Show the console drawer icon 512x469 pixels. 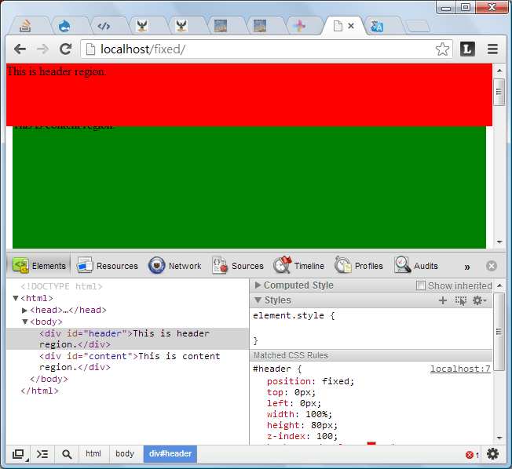click(x=42, y=453)
